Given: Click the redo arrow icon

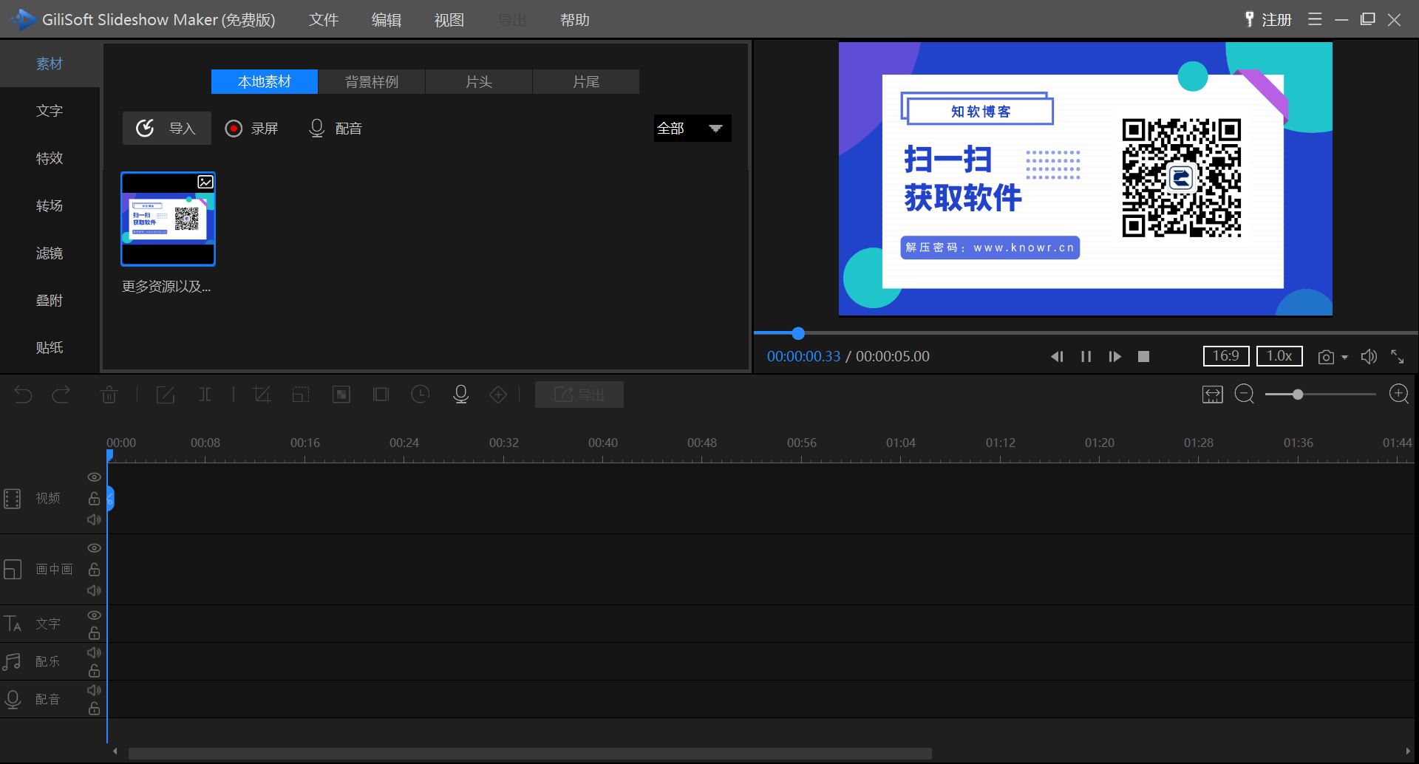Looking at the screenshot, I should click(61, 395).
